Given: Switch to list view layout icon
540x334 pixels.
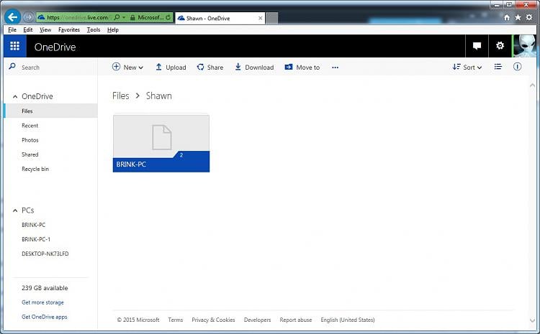Looking at the screenshot, I should 498,67.
